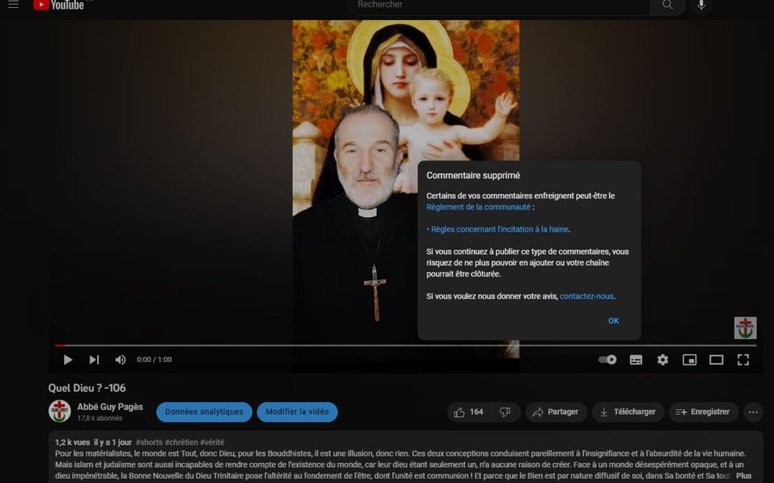Go to the YouTube home logo
774x483 pixels.
click(x=58, y=5)
